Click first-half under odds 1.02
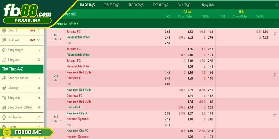The height and width of the screenshot is (139, 279). pyautogui.click(x=265, y=38)
